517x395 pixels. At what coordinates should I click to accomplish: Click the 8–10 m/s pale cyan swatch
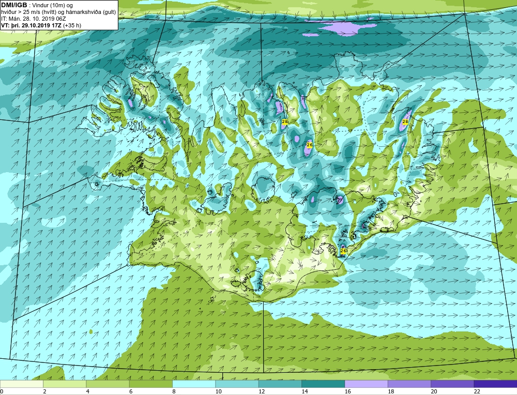[194, 384]
